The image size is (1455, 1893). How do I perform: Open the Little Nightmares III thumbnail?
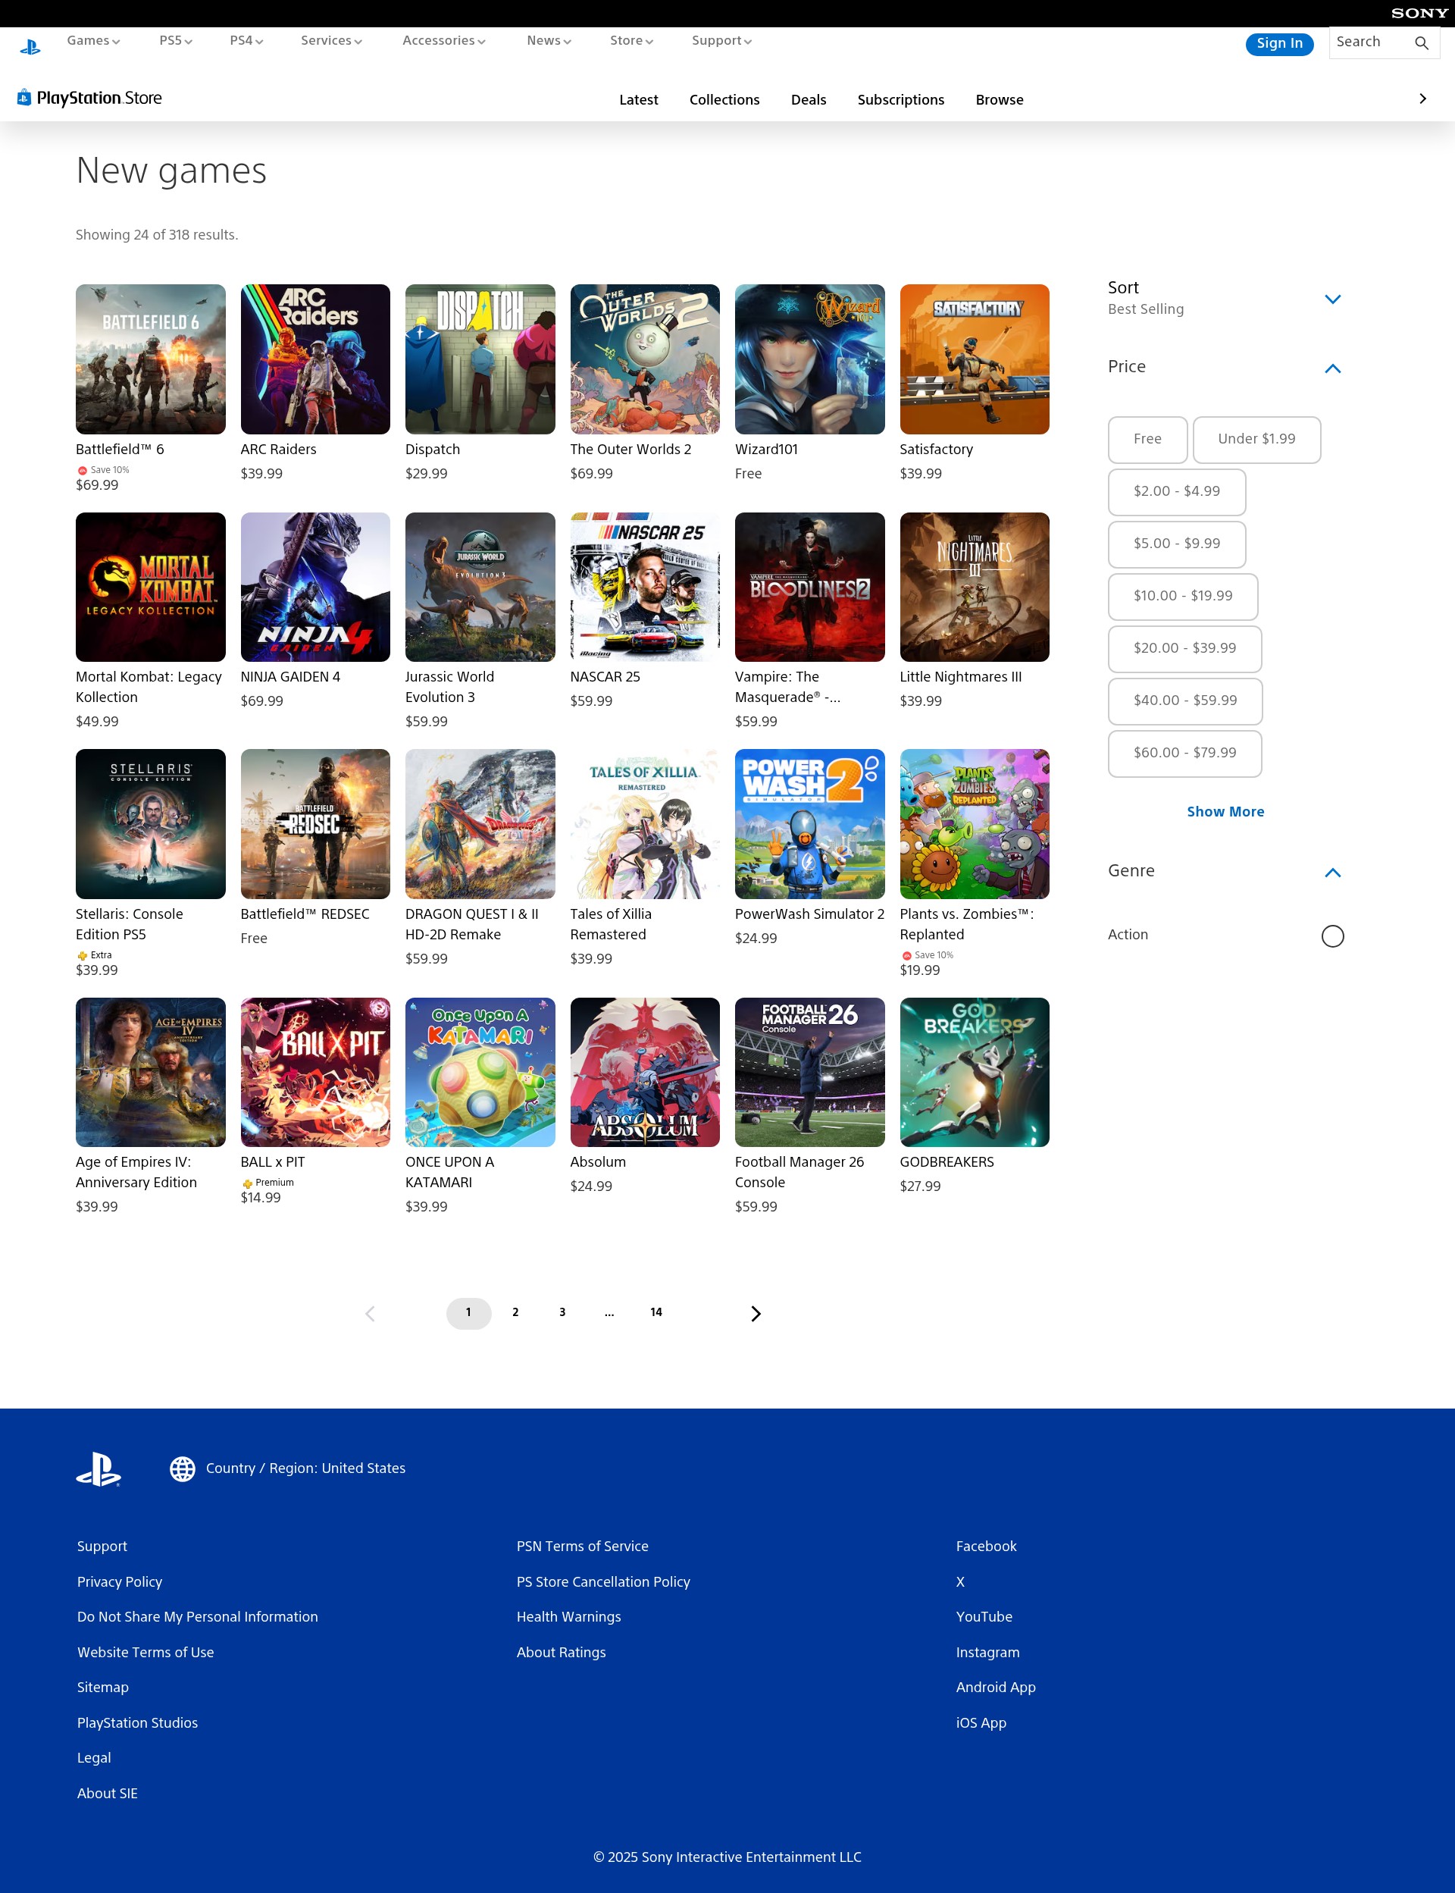click(x=975, y=588)
